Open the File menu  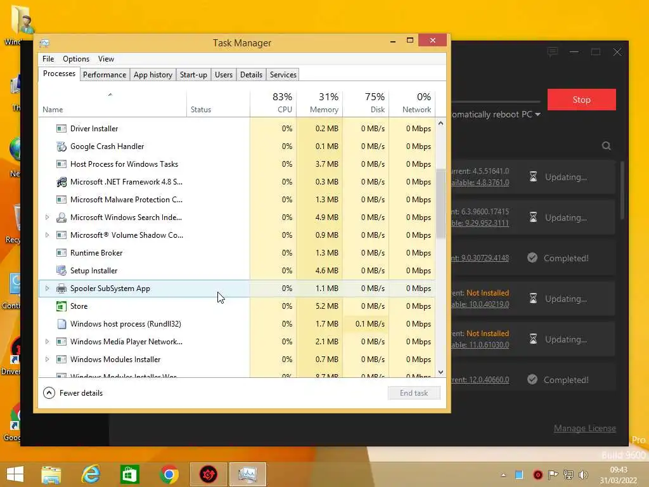pos(48,59)
